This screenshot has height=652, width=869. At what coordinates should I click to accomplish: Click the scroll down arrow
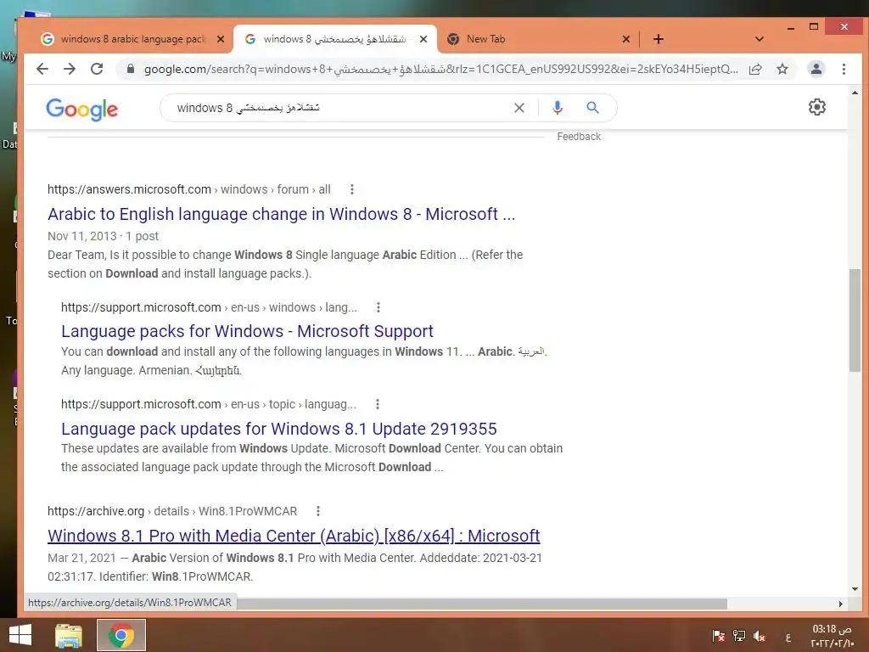tap(855, 589)
